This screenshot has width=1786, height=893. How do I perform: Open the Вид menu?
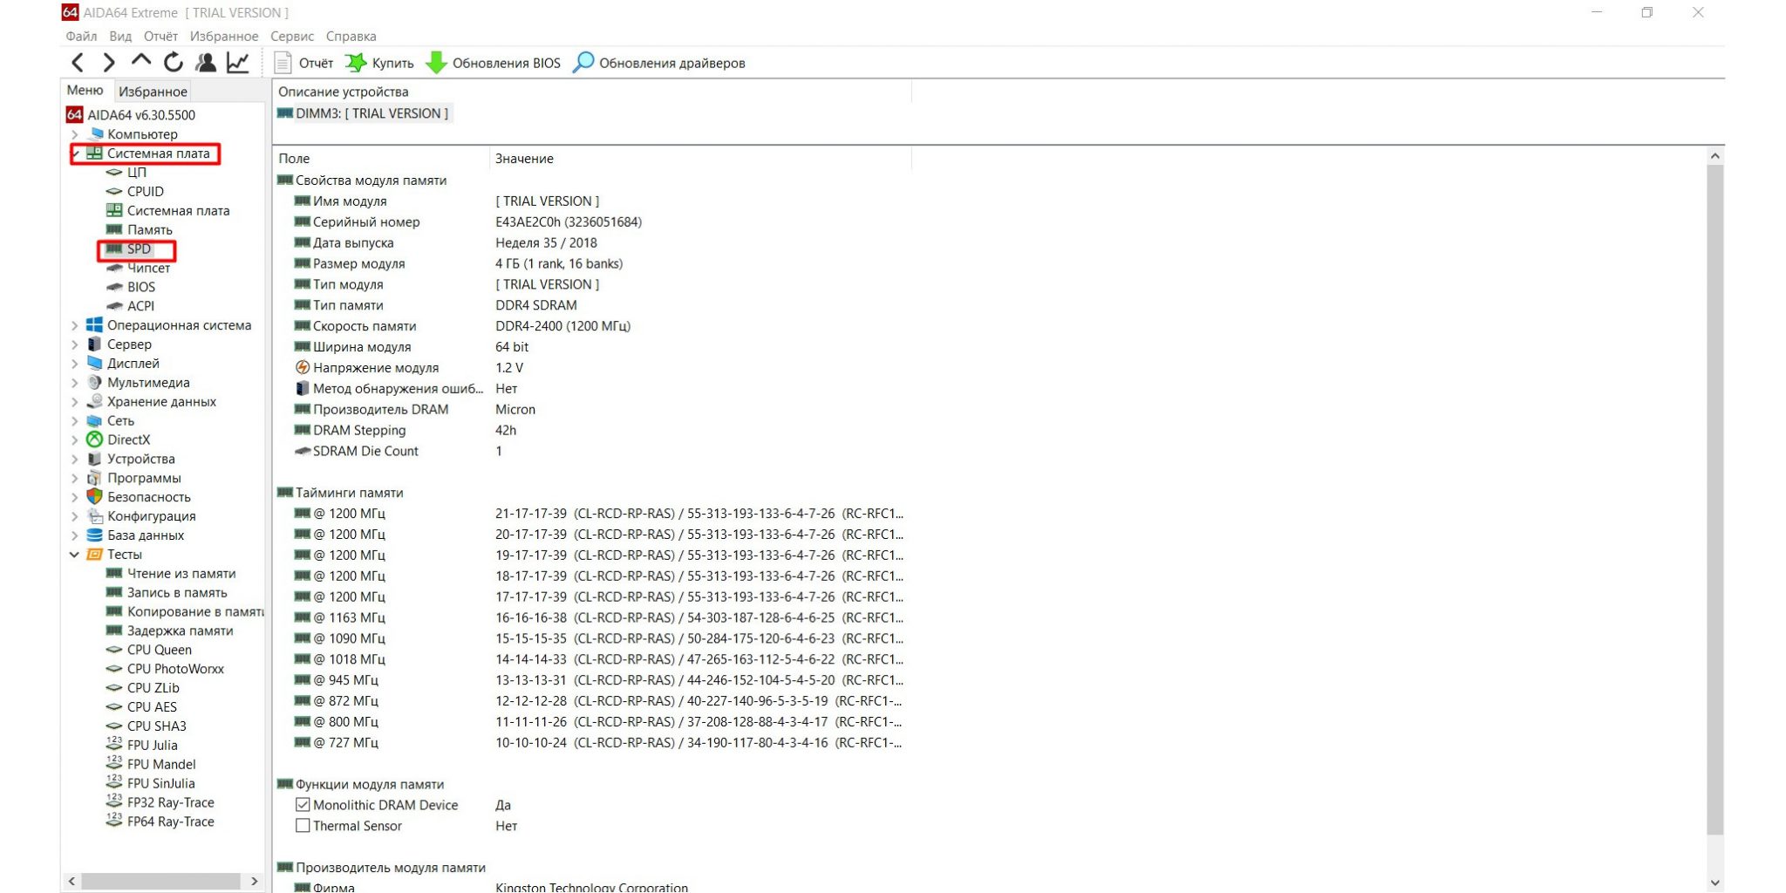(x=120, y=37)
